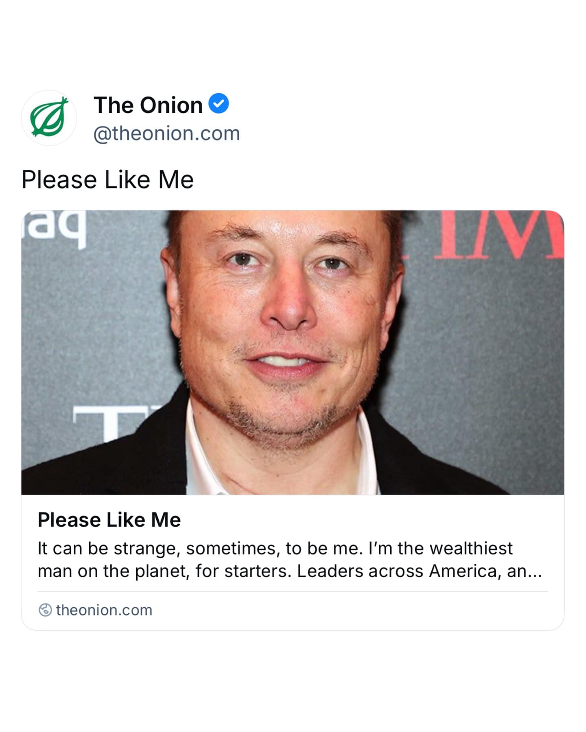586x732 pixels.
Task: Open the bold "Please Like Me" card headline
Action: [x=109, y=520]
